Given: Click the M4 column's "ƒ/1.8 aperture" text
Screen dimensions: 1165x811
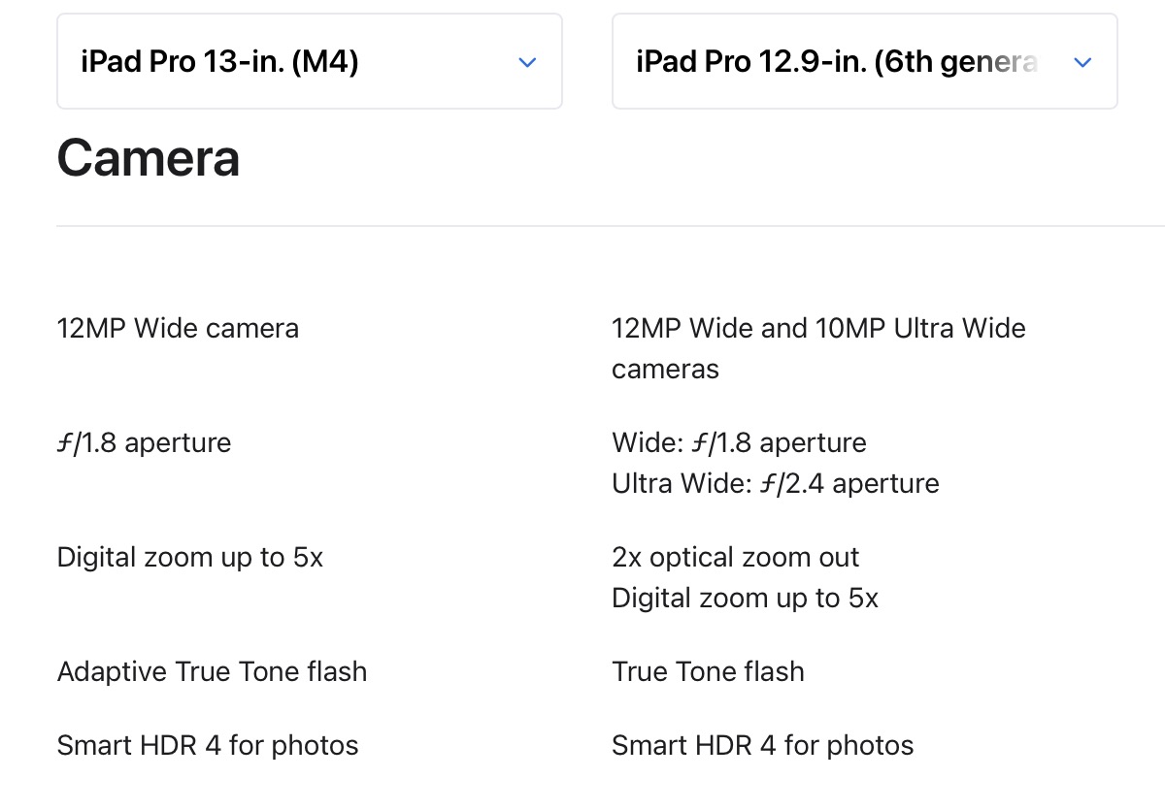Looking at the screenshot, I should [x=144, y=442].
